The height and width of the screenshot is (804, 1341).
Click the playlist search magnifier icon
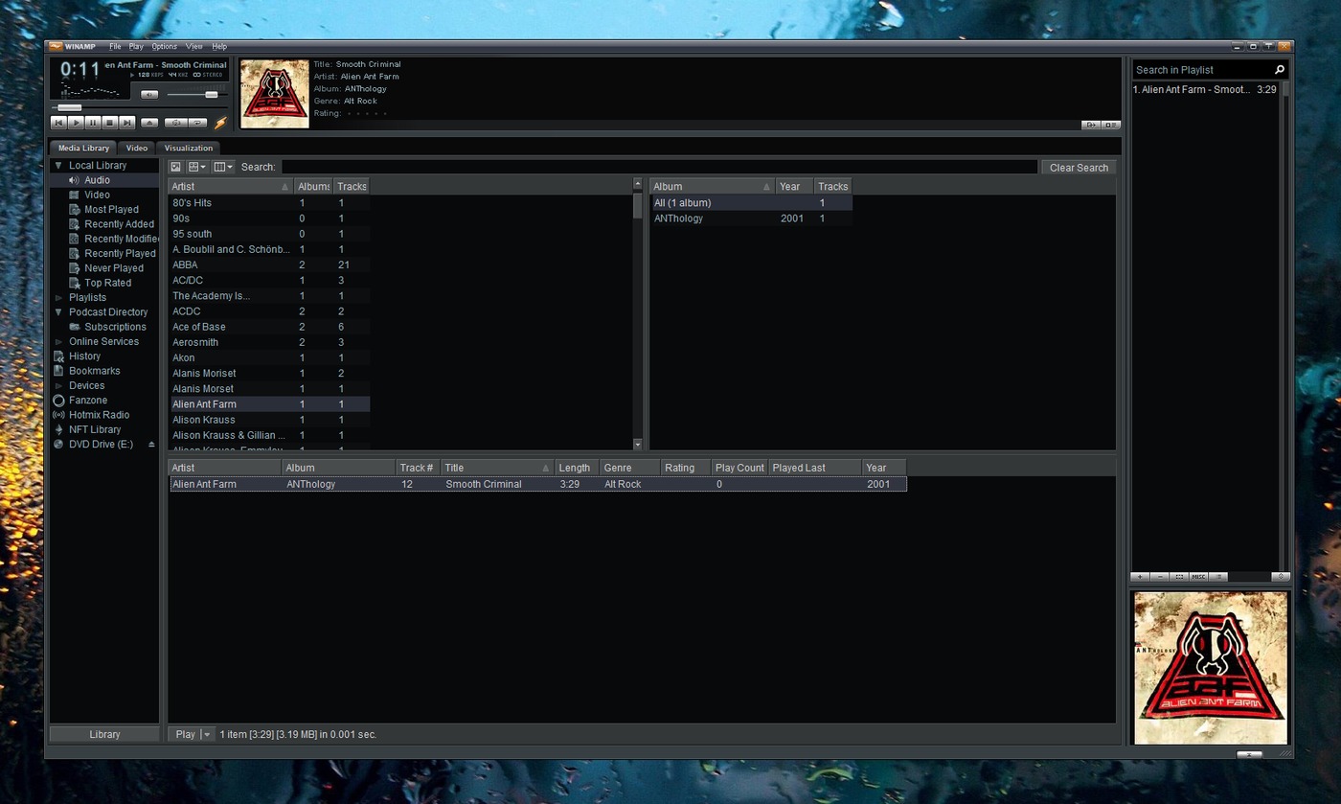click(x=1280, y=70)
